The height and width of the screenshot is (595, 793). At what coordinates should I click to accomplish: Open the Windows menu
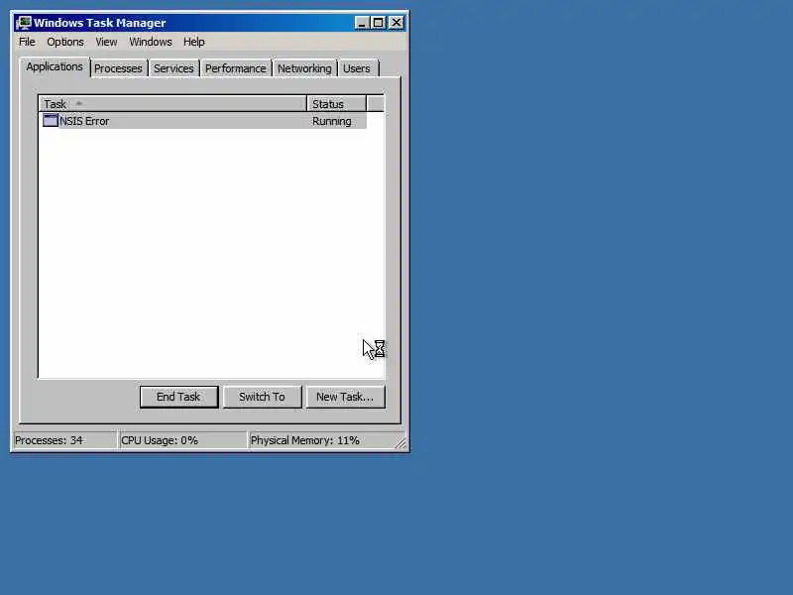point(151,42)
